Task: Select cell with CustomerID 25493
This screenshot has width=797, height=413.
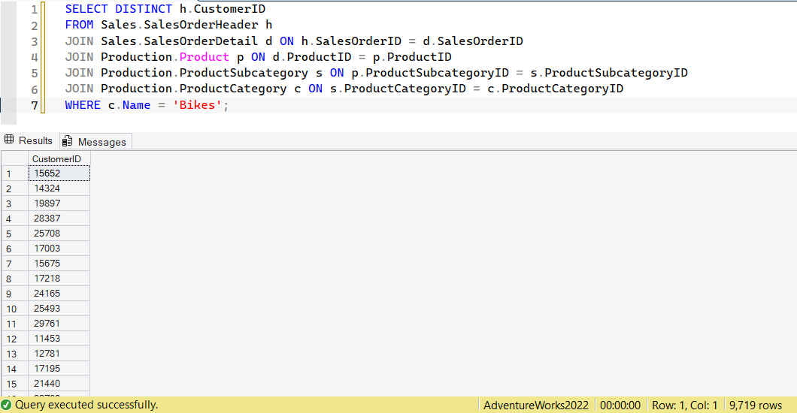Action: [x=59, y=308]
